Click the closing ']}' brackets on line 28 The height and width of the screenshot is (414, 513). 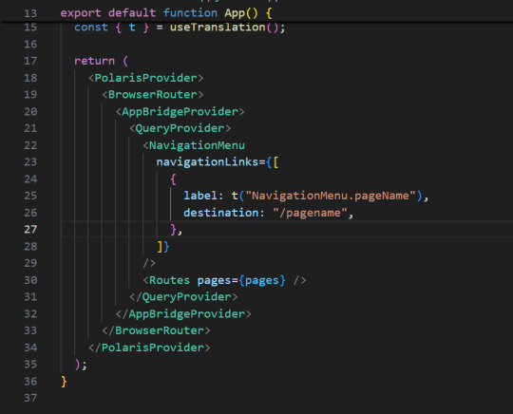point(163,246)
